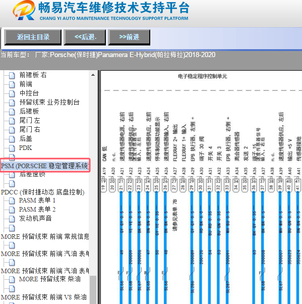
Task: Go forward with the >>前进 button
Action: click(x=129, y=37)
